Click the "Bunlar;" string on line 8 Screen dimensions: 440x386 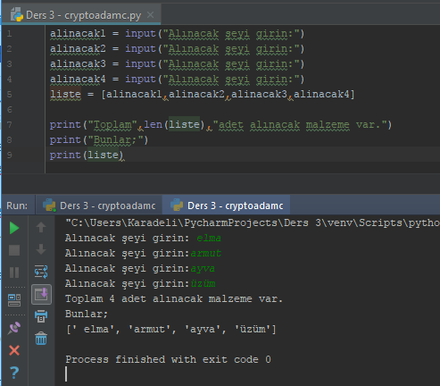pos(115,140)
